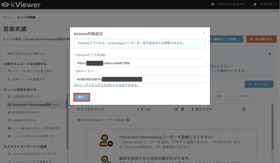Open IP制限を利用する
The image size is (280, 163).
click(x=22, y=120)
